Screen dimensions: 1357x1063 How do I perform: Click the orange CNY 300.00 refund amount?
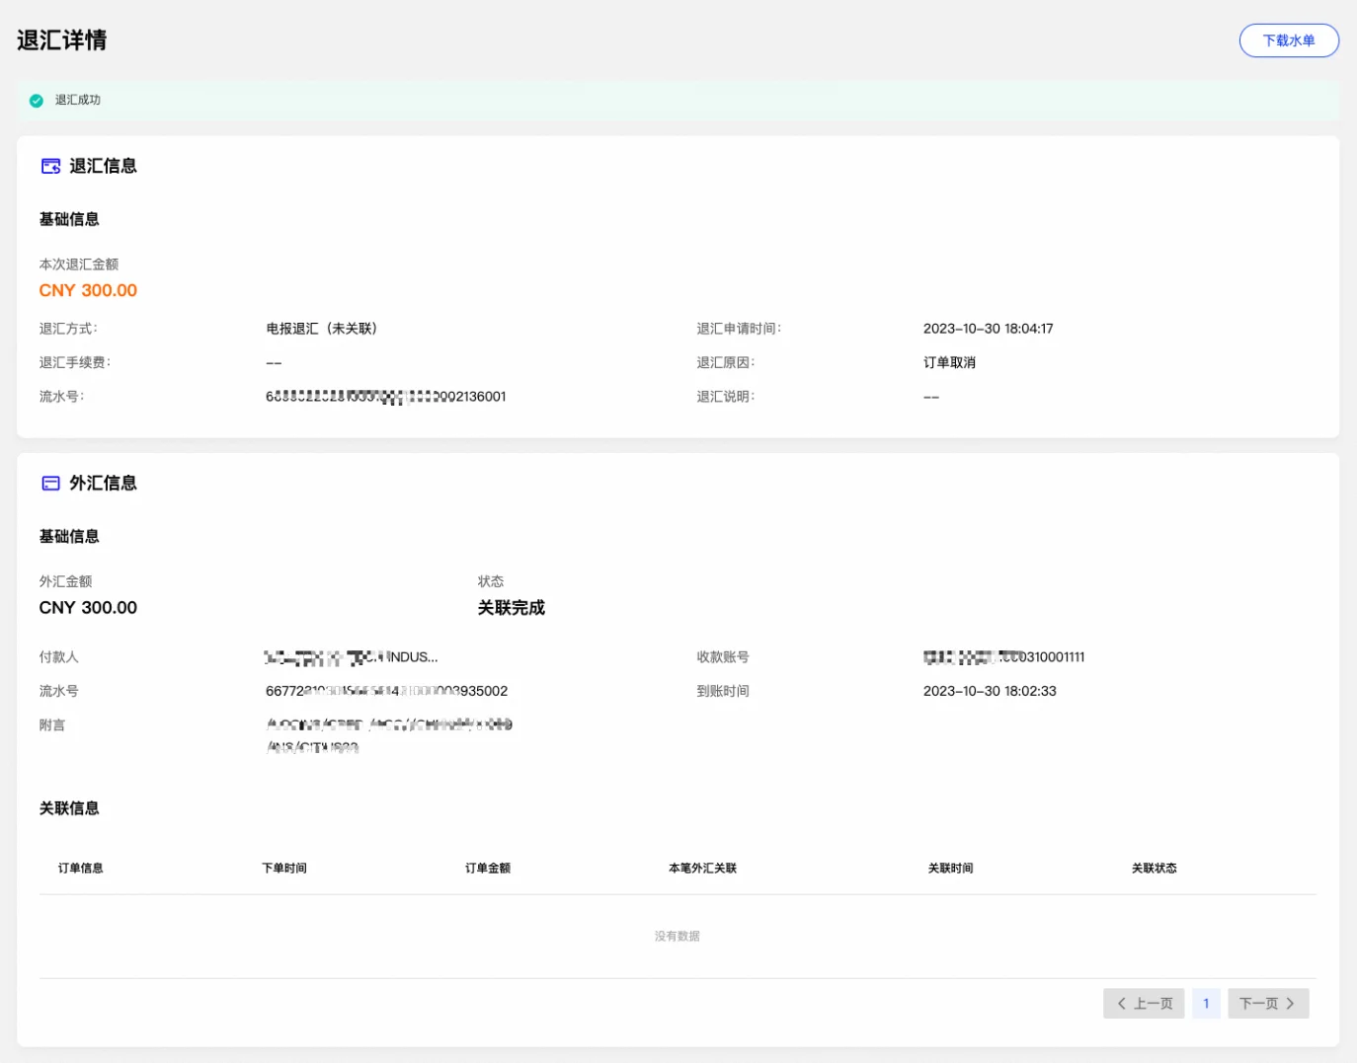88,290
